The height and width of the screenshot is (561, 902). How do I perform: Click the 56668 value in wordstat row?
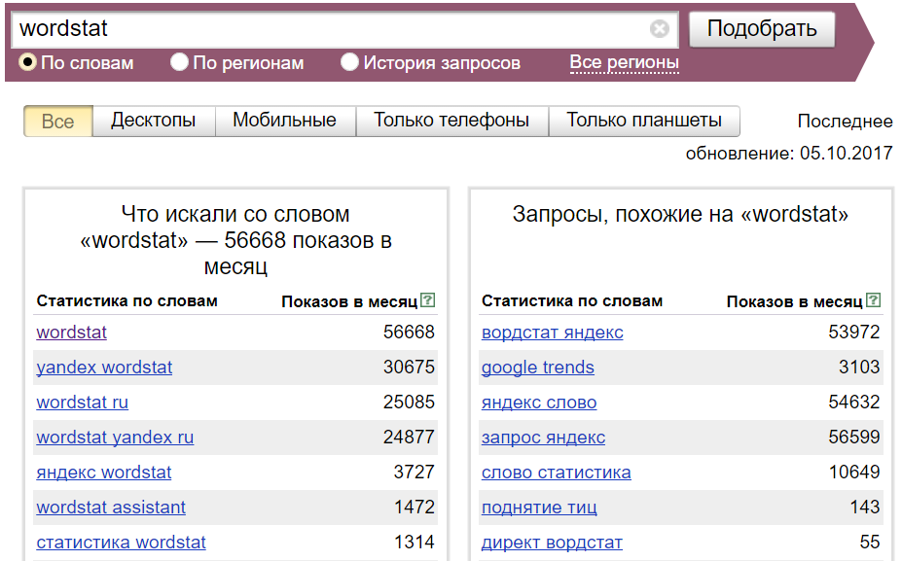(409, 333)
